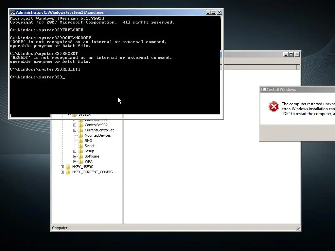Minimize the cmd.exe window
Image resolution: width=335 pixels, height=251 pixels.
coord(208,12)
